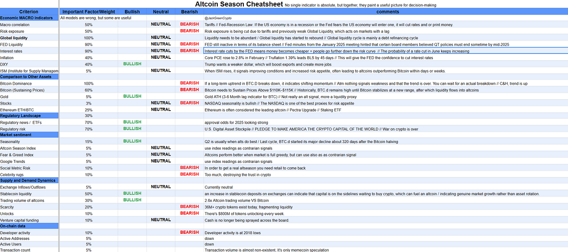Select the "Google Trends" criterion cell
This screenshot has height=252, width=568.
29,161
